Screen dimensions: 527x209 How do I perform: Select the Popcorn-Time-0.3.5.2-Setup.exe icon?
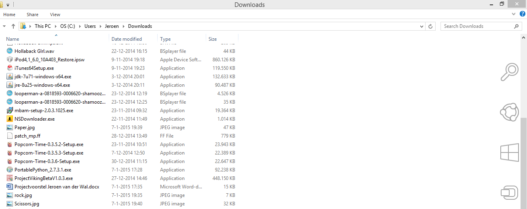[x=10, y=144]
